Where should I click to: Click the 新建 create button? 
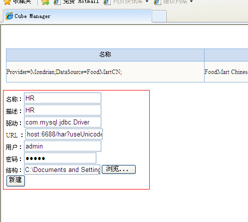(x=15, y=181)
